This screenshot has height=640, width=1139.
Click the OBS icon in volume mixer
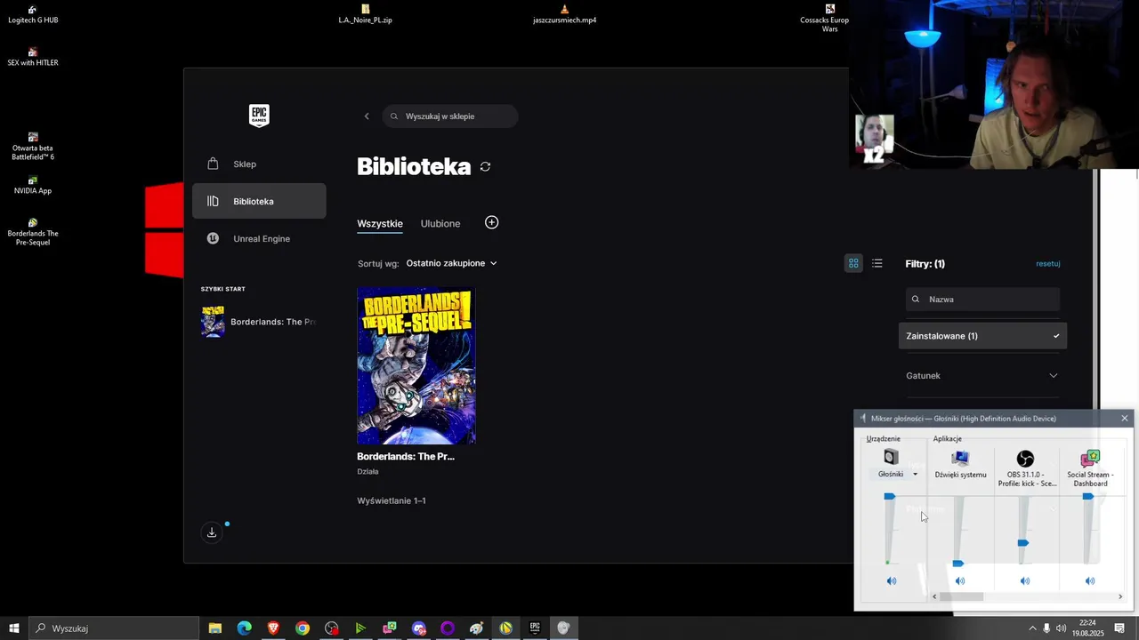[x=1025, y=459]
